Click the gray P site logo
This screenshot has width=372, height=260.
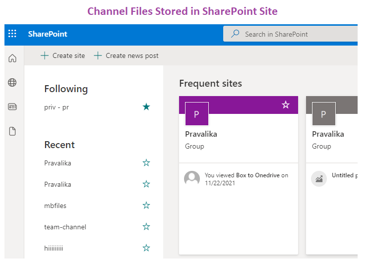pos(324,114)
